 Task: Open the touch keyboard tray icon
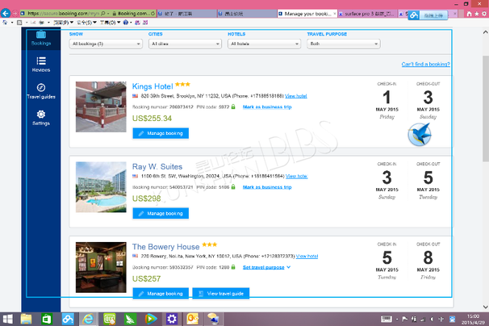click(x=386, y=319)
